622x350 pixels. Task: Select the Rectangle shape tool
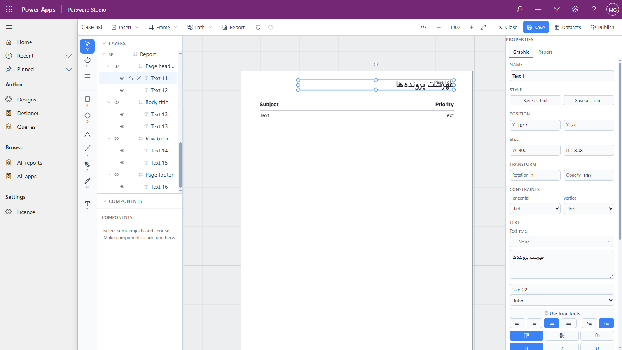(87, 101)
